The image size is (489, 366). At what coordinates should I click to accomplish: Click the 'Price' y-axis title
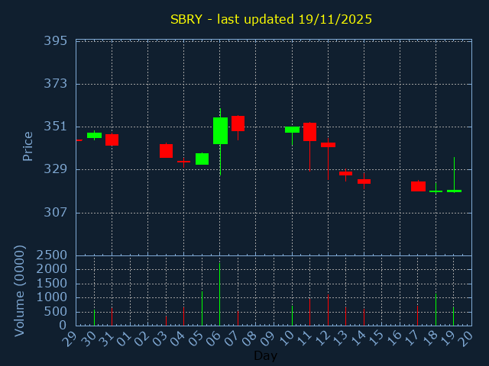pos(28,146)
